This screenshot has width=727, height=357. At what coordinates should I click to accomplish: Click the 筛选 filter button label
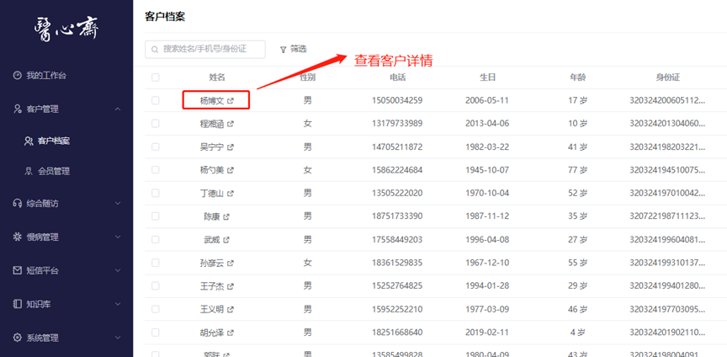(x=298, y=49)
